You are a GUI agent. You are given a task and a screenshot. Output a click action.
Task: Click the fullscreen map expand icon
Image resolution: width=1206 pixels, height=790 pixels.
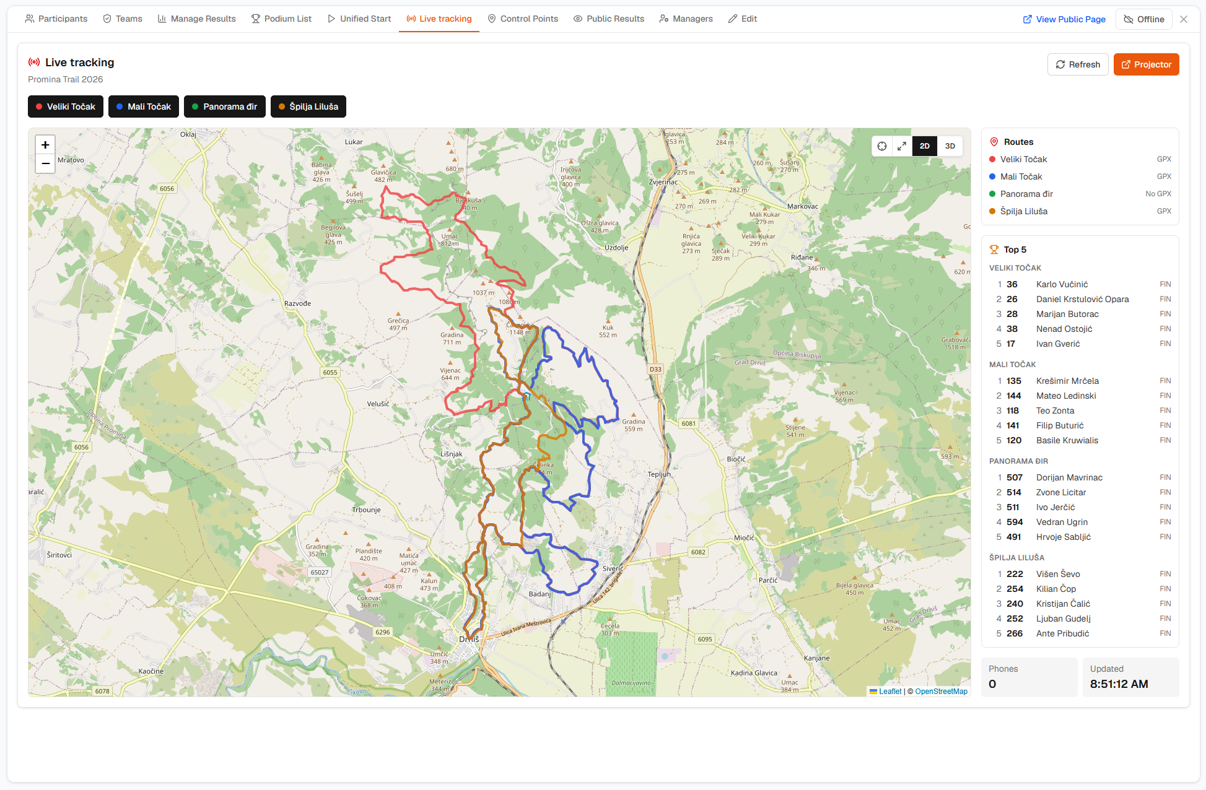point(902,146)
